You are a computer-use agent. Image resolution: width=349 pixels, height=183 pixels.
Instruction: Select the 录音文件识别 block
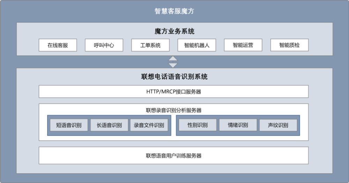pos(149,125)
